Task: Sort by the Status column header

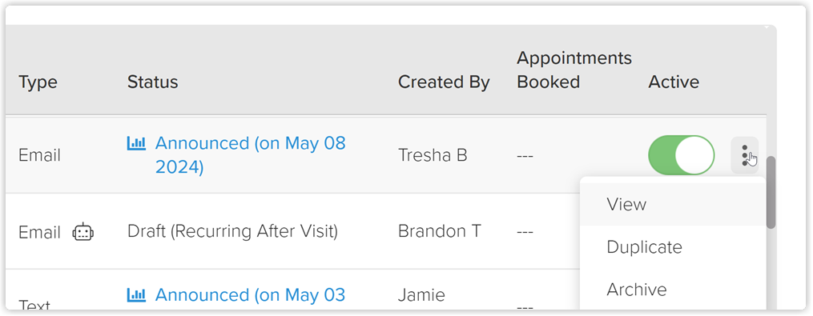Action: click(152, 82)
